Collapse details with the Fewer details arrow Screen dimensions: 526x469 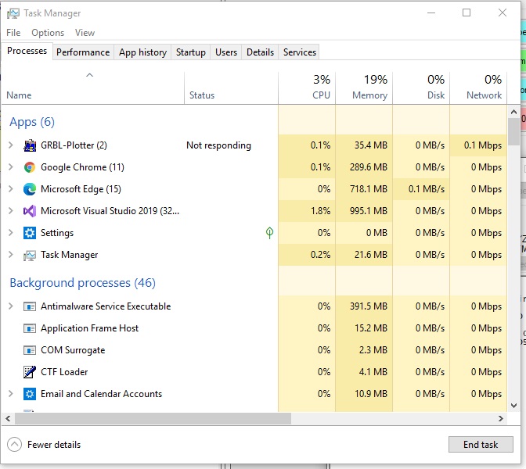(14, 445)
